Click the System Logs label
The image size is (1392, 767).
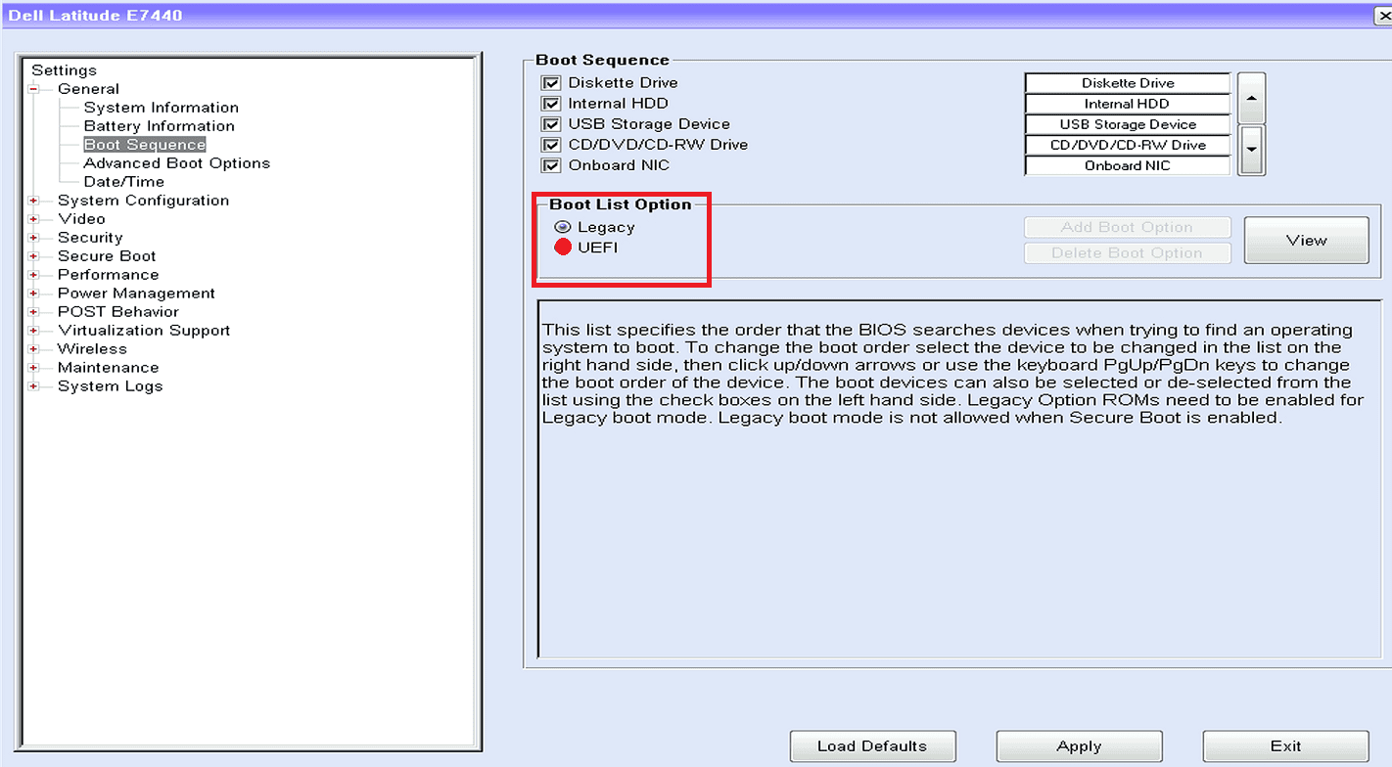tap(110, 386)
